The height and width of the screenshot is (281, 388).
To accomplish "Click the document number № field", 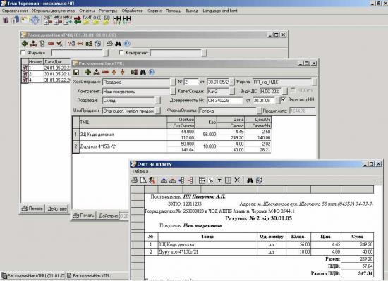I will (191, 82).
